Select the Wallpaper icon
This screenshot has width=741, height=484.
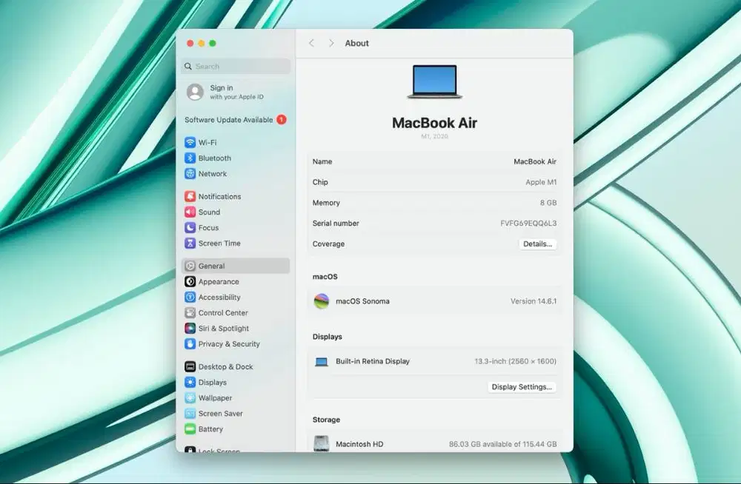point(190,397)
